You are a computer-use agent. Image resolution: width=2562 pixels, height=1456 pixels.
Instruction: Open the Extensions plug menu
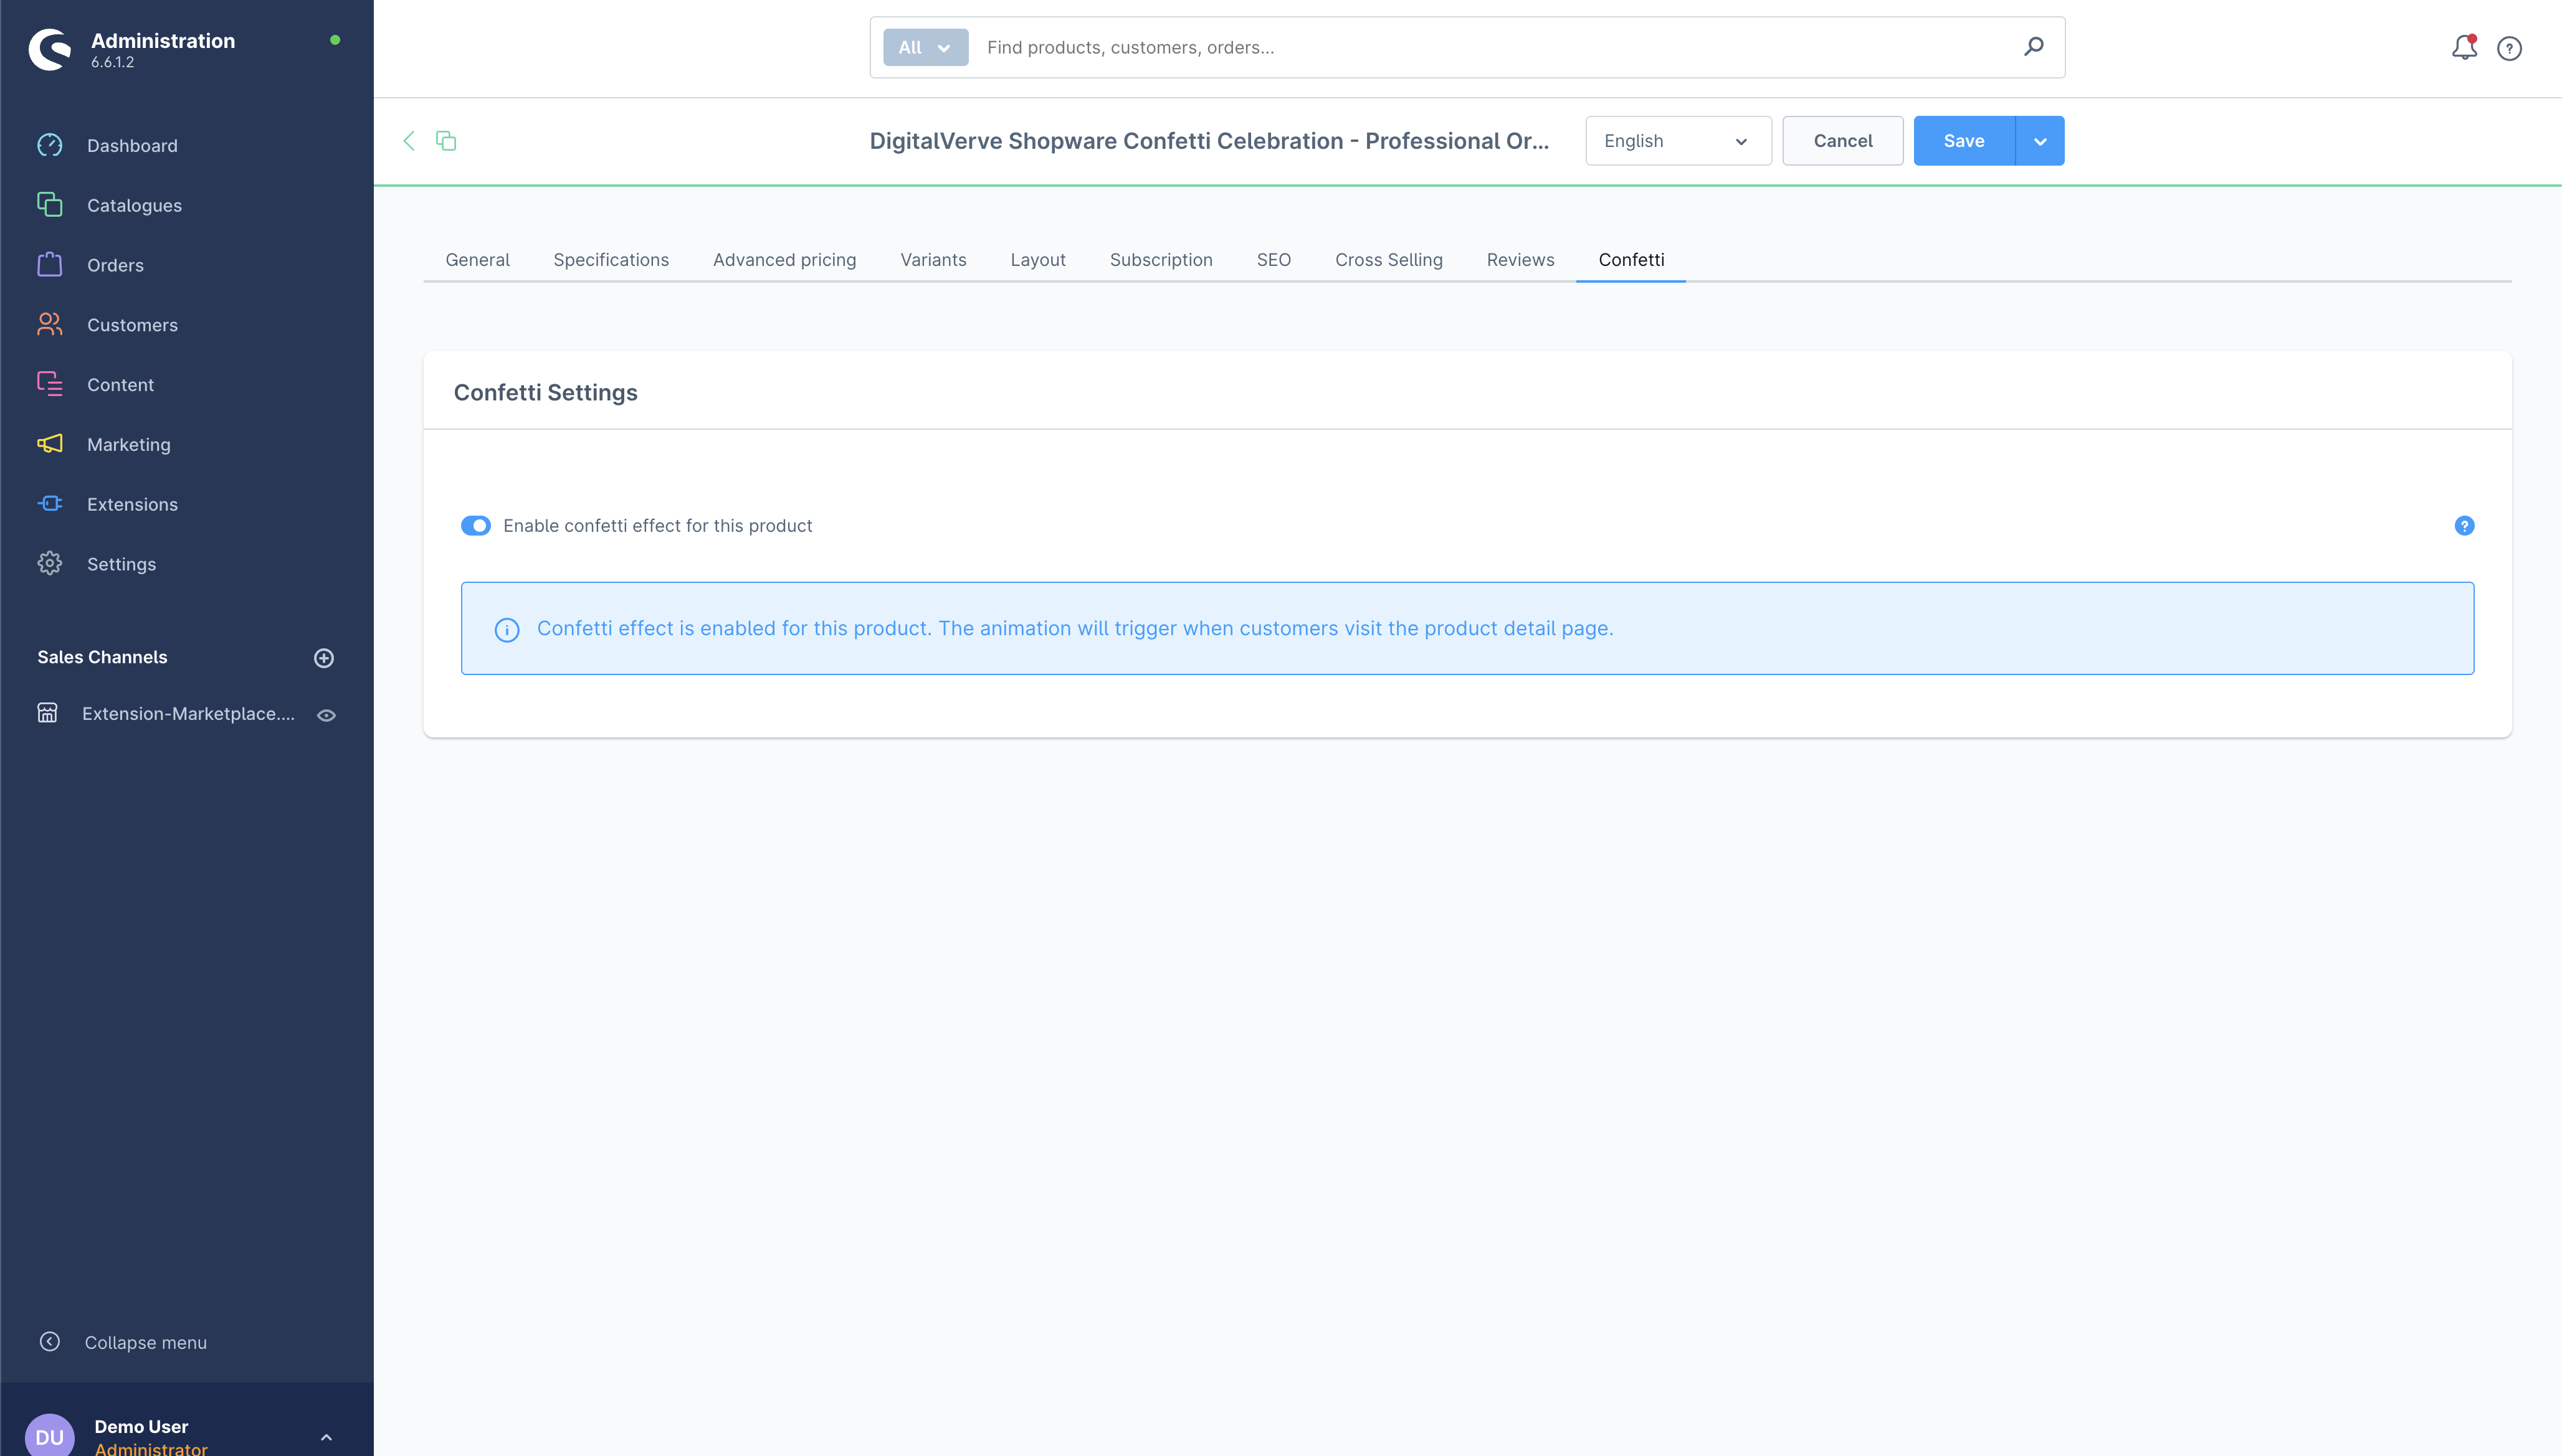click(131, 504)
